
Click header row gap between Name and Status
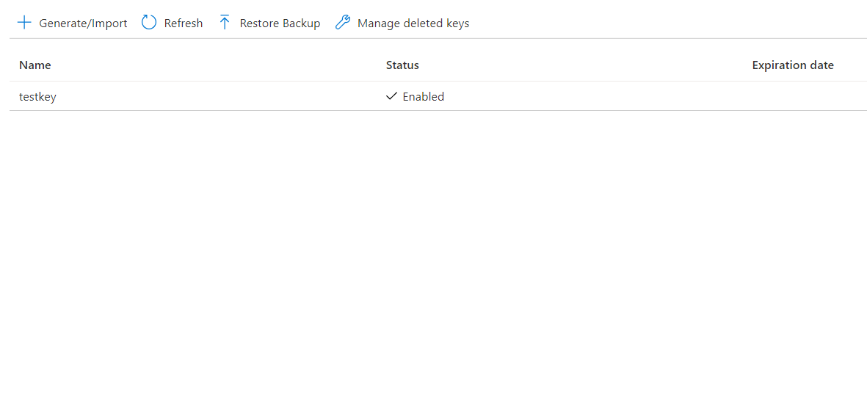220,65
